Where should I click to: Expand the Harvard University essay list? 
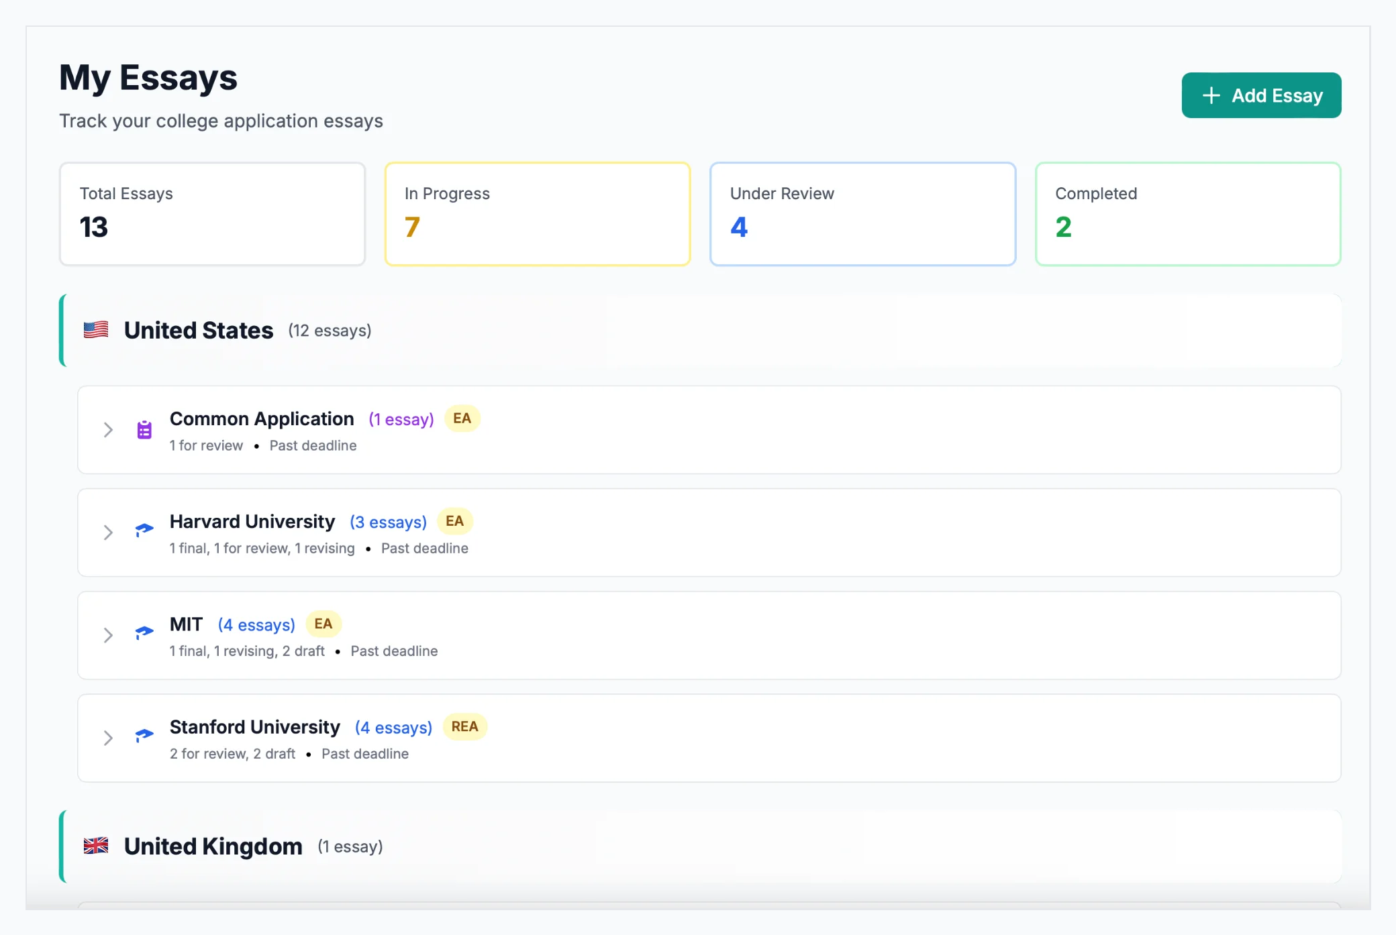click(x=108, y=532)
